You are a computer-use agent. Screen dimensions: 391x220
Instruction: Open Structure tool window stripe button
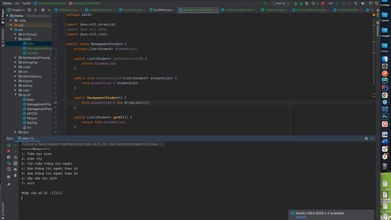(x=2, y=37)
